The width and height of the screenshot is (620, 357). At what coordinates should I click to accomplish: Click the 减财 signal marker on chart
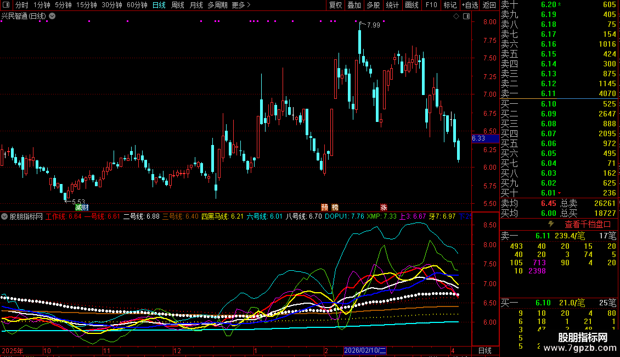(82, 207)
